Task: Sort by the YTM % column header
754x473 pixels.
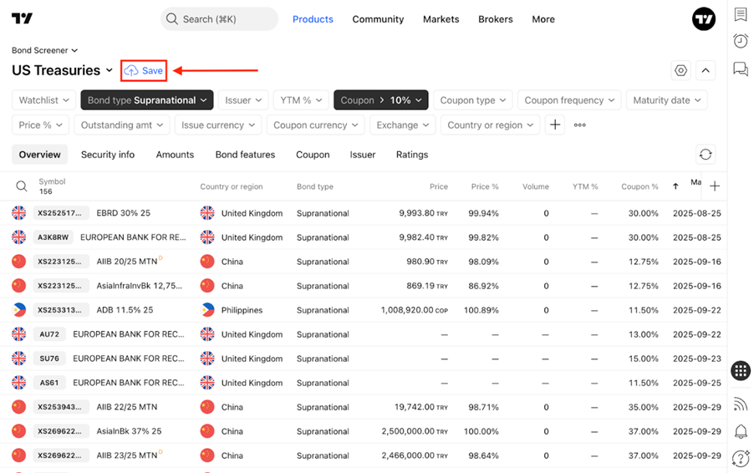Action: tap(585, 186)
